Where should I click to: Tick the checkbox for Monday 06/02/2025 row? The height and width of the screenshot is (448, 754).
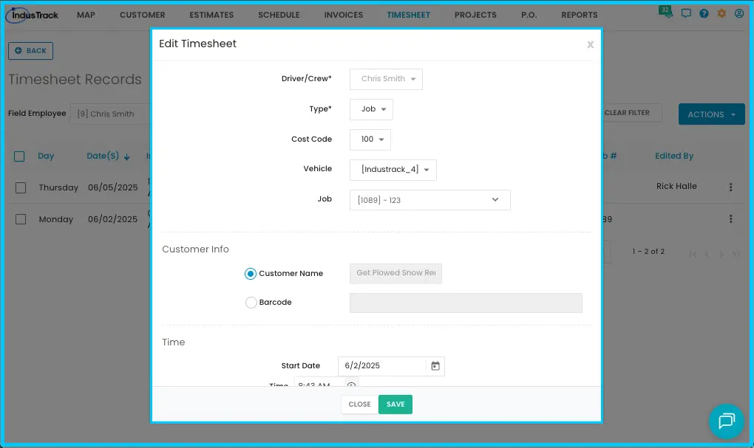point(21,219)
